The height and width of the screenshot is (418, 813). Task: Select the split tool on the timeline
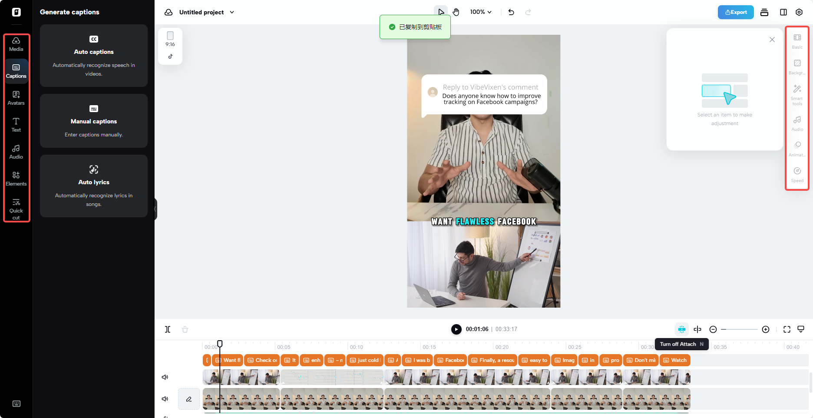[x=168, y=329]
